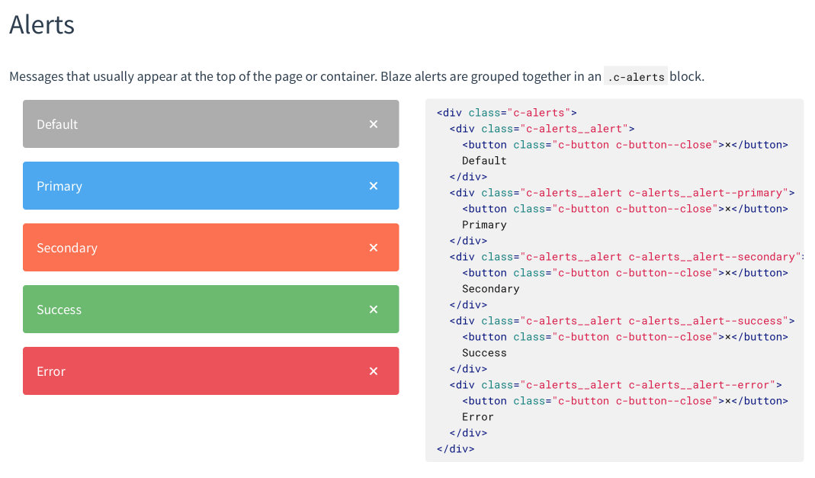
Task: Select the inline .c-alerts code snippet
Action: click(635, 75)
